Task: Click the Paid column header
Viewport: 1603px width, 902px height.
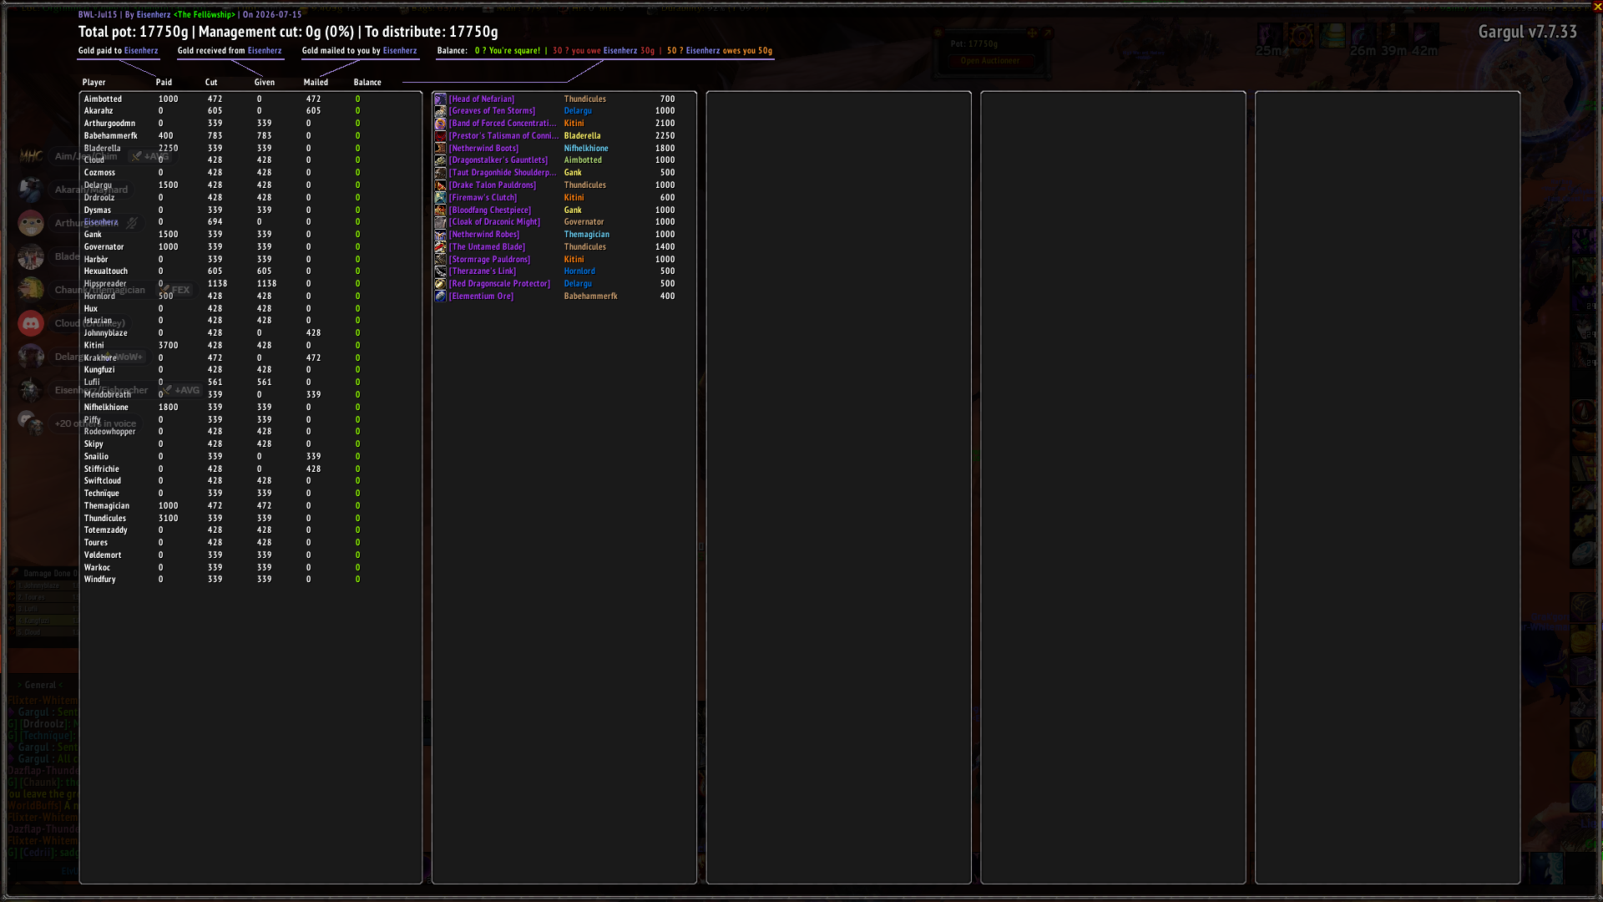Action: point(164,83)
